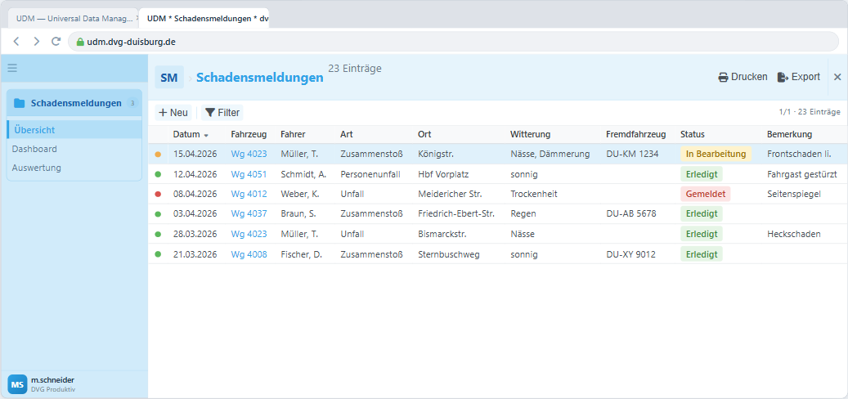This screenshot has height=399, width=848.
Task: Click the Art column header
Action: coord(347,135)
